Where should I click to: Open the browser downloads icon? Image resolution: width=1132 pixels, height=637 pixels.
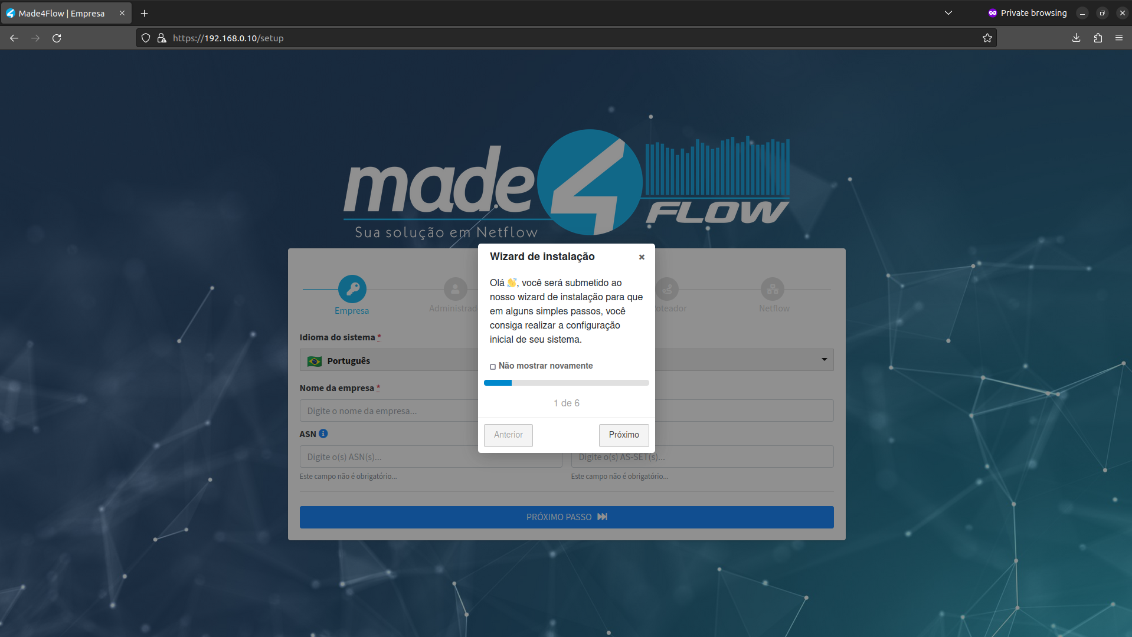tap(1076, 38)
